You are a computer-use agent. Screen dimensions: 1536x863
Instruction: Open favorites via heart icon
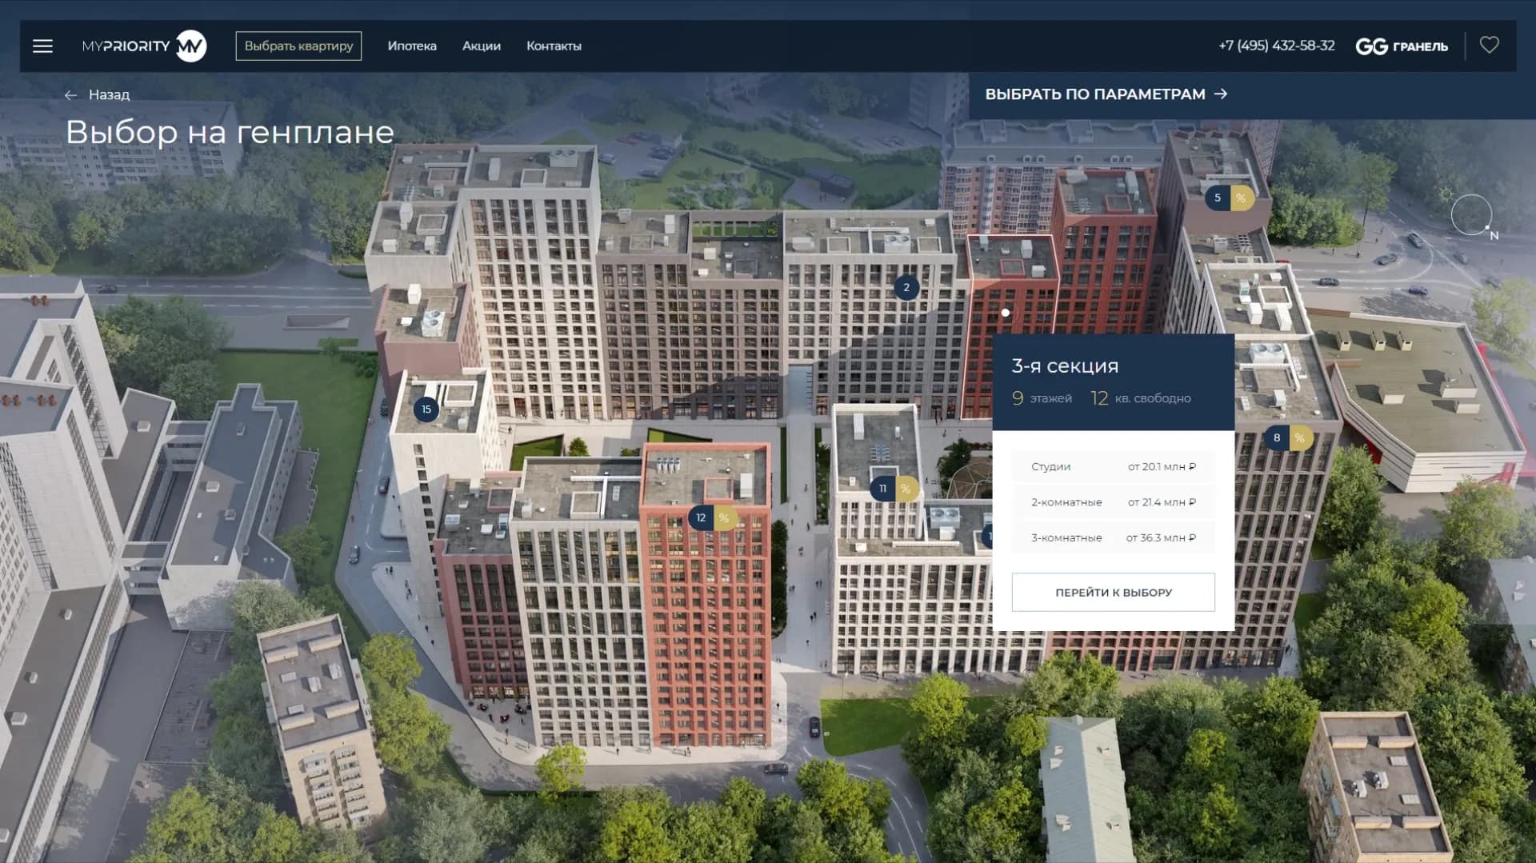tap(1489, 46)
